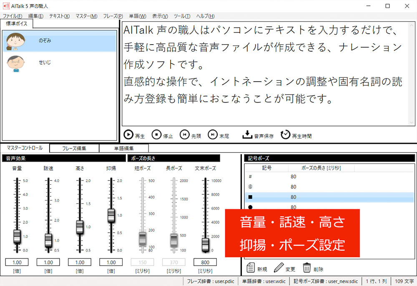The height and width of the screenshot is (286, 417).
Task: Click the 高さ pitch slider handle
Action: coord(80,227)
